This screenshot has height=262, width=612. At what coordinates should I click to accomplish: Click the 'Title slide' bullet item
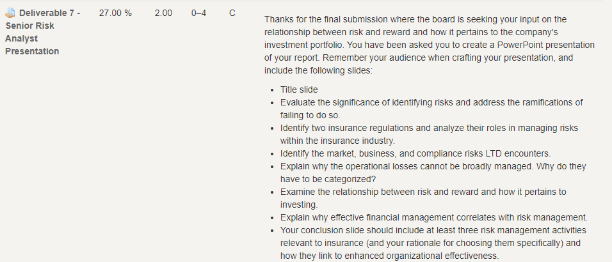click(299, 89)
